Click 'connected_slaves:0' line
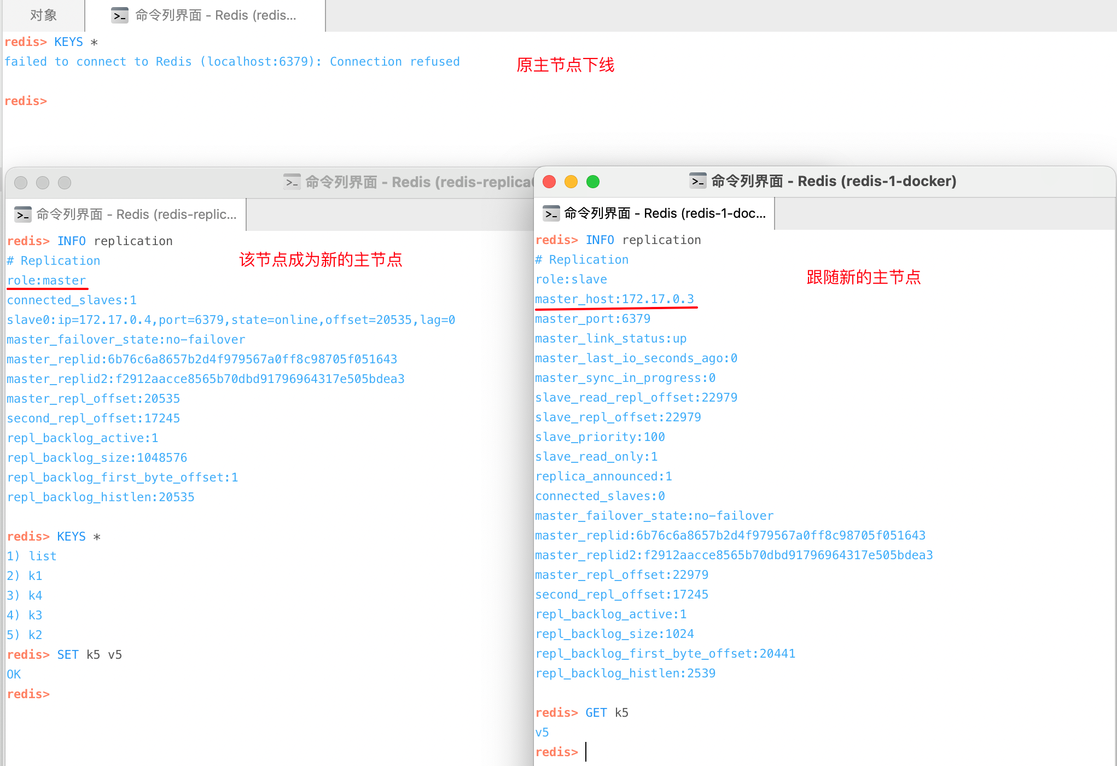The height and width of the screenshot is (766, 1117). [x=600, y=496]
